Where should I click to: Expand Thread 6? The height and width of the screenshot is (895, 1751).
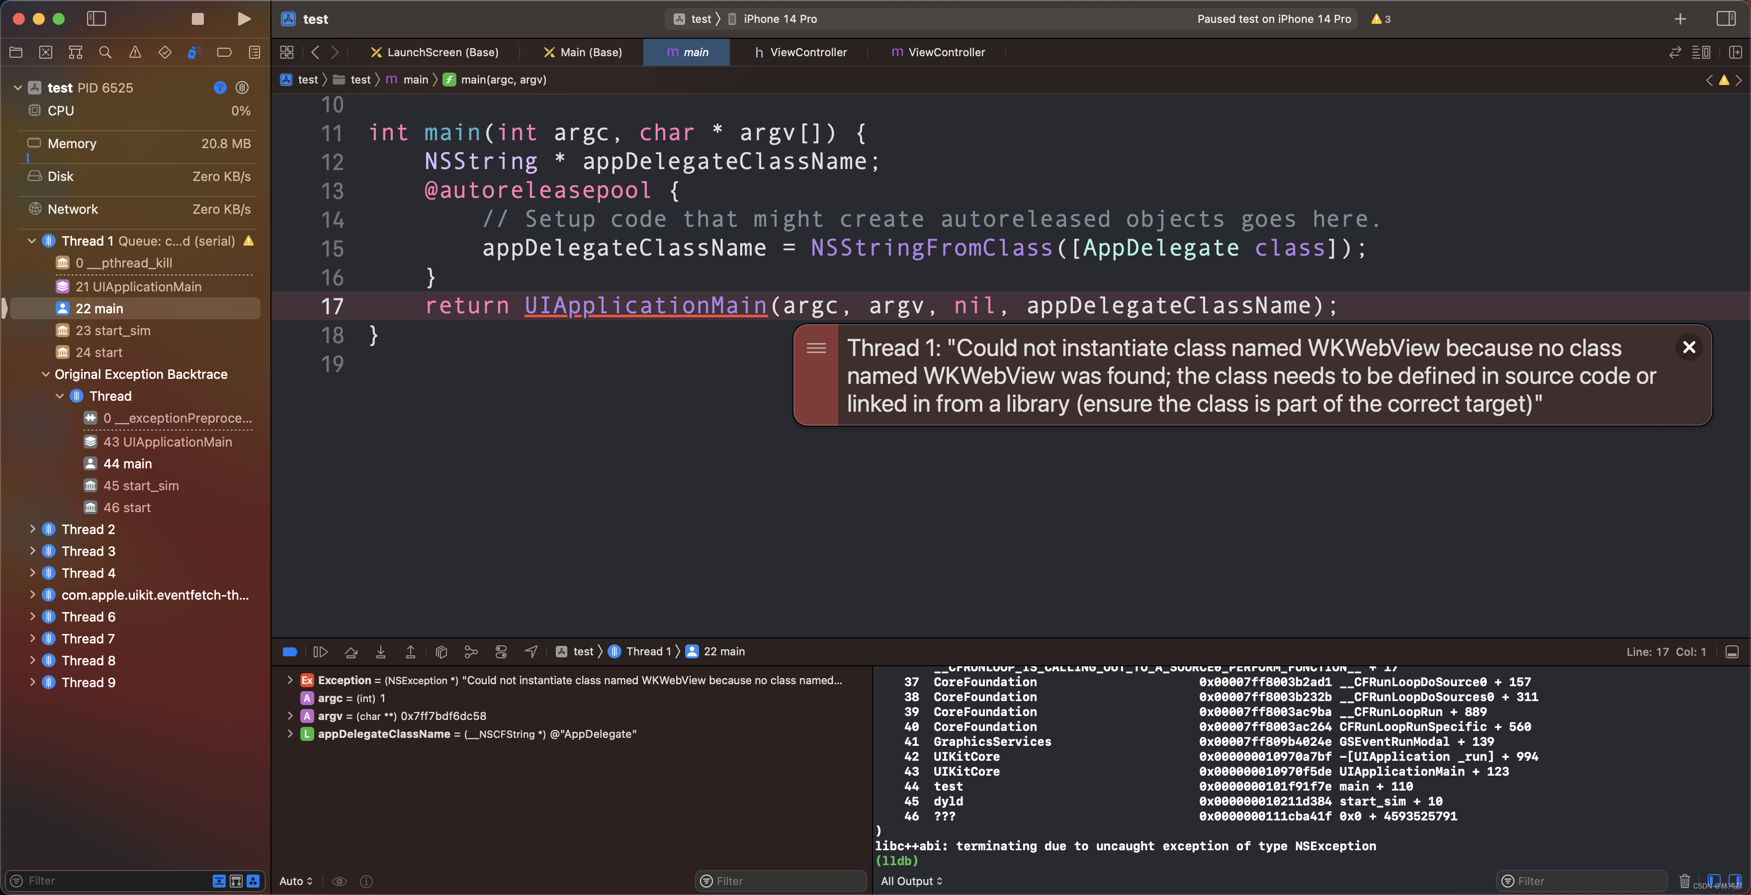coord(32,617)
